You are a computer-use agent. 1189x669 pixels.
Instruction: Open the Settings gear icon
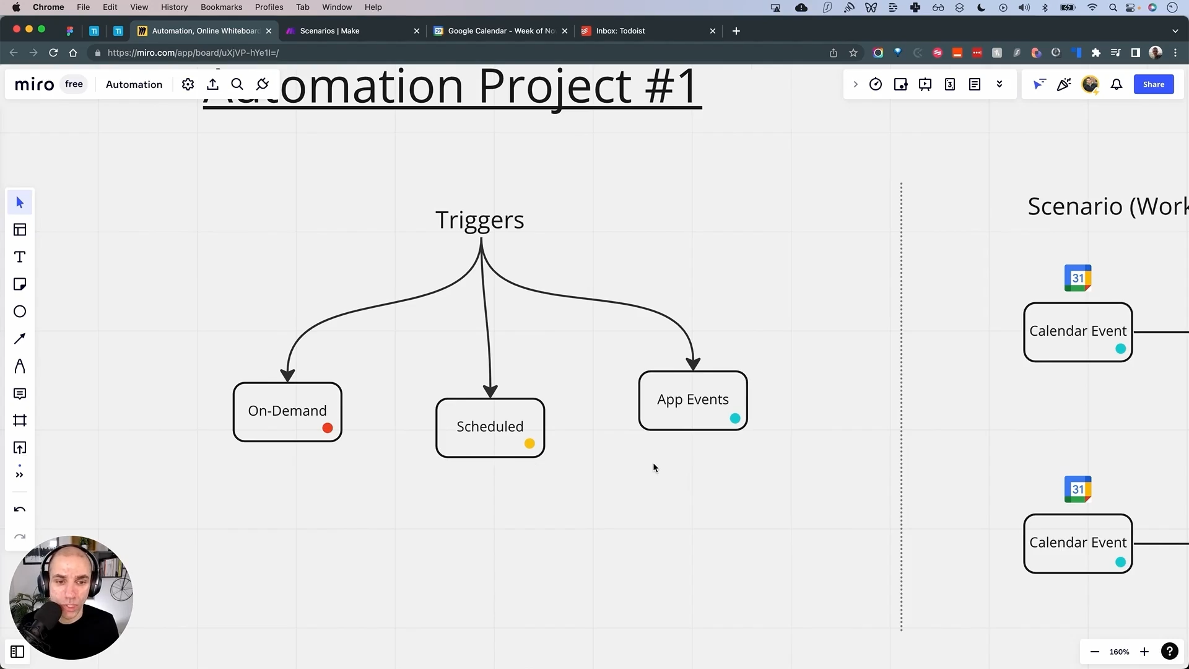(x=188, y=84)
